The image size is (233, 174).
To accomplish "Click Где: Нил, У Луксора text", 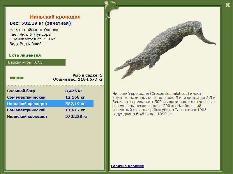I will (x=30, y=35).
